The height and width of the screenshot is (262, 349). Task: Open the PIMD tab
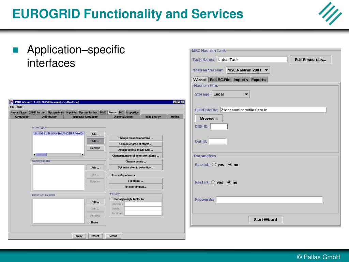coord(103,113)
